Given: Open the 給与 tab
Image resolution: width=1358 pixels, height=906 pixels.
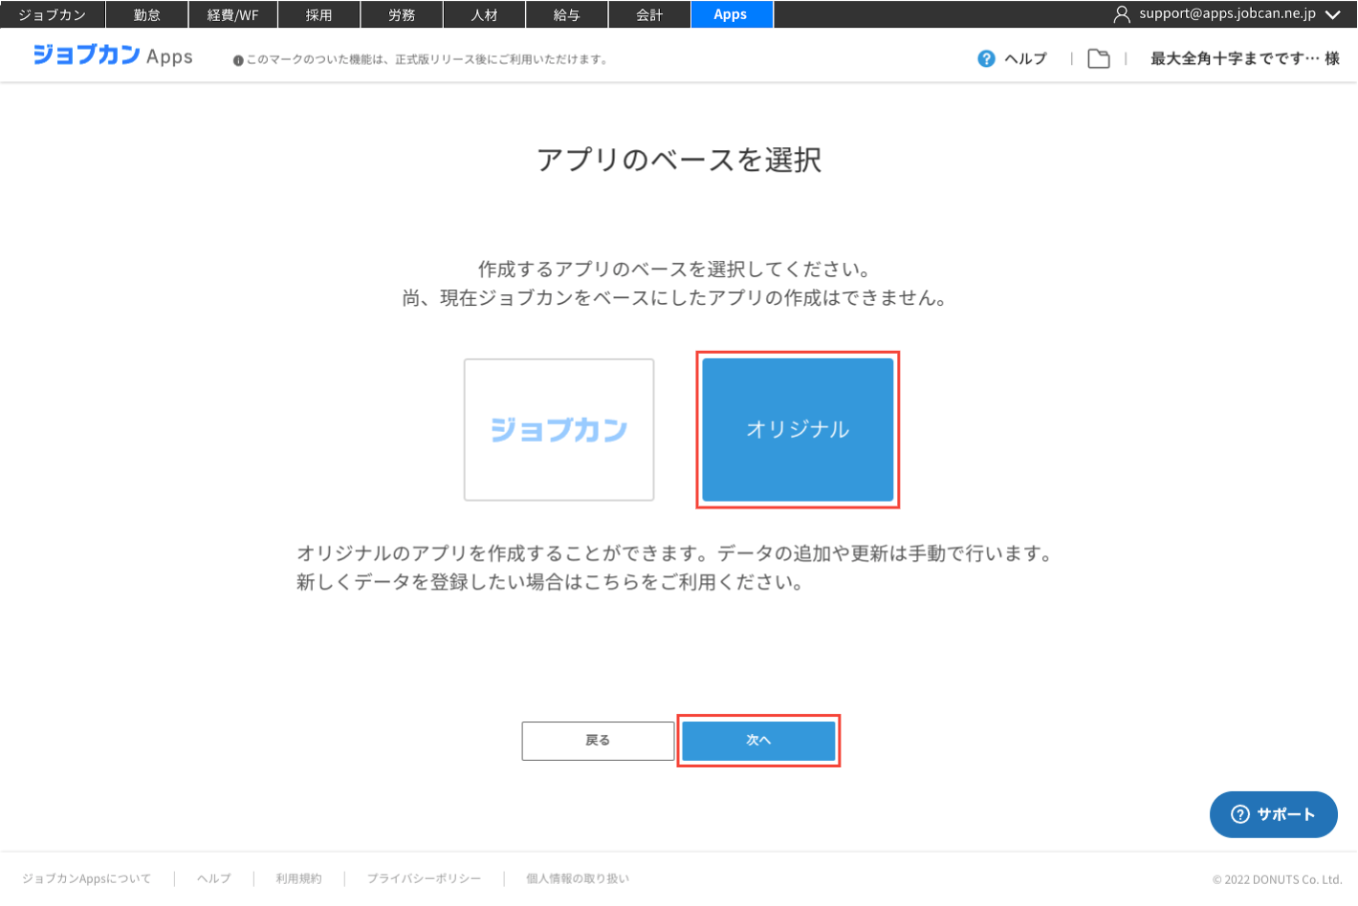Looking at the screenshot, I should pyautogui.click(x=567, y=14).
